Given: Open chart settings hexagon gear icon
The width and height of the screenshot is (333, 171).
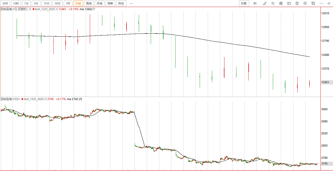Looking at the screenshot, I should tap(305, 3).
